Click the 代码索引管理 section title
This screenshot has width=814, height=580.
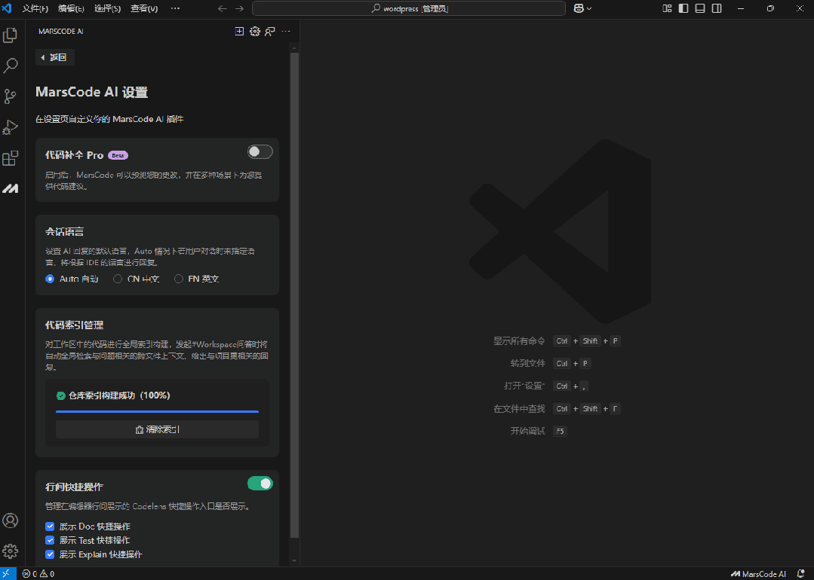point(74,325)
